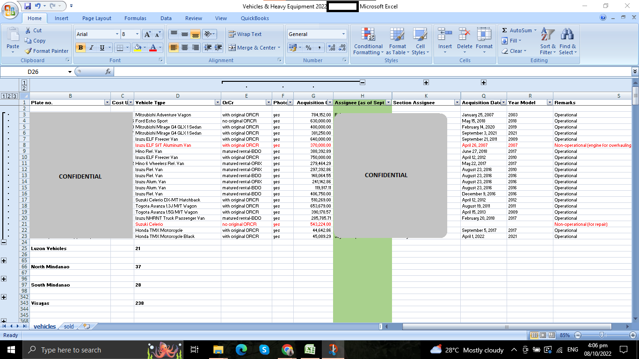Decrease font size with Shrink Font

(x=158, y=34)
